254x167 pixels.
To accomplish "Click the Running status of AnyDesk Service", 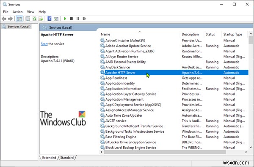I will pos(212,67).
